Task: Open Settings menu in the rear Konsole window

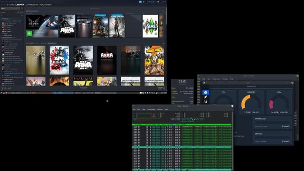Action: [225, 79]
